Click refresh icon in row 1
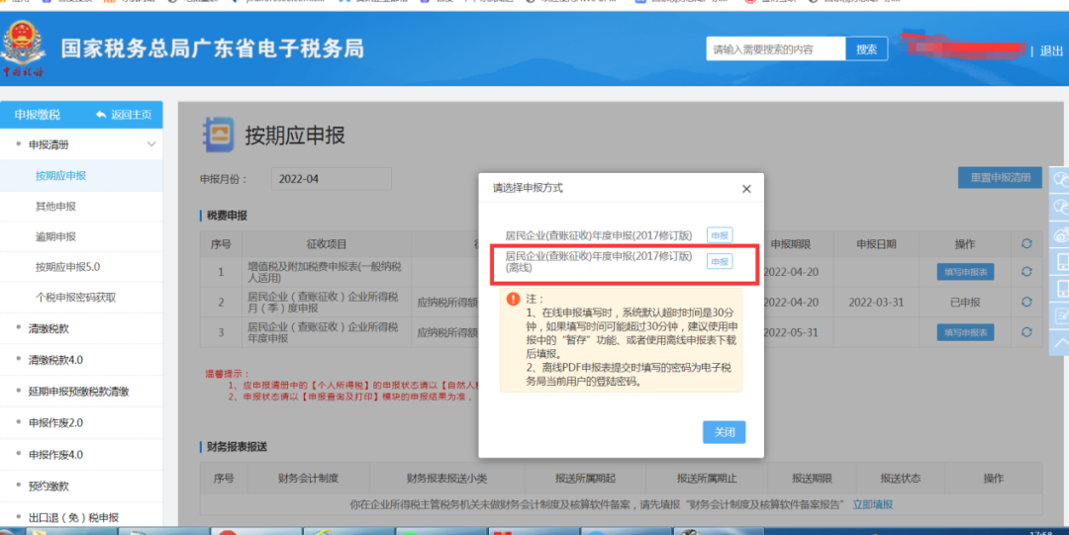 coord(1026,272)
